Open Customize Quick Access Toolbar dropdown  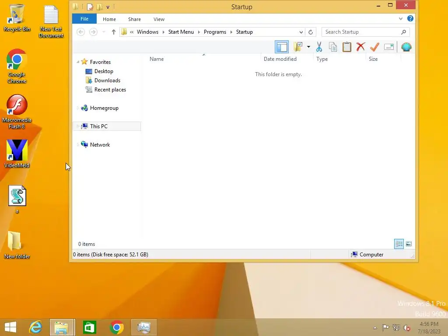(x=108, y=7)
